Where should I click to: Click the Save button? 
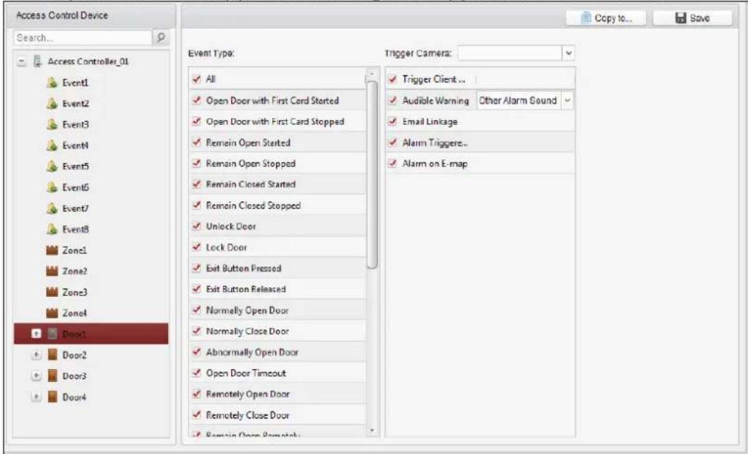(692, 18)
